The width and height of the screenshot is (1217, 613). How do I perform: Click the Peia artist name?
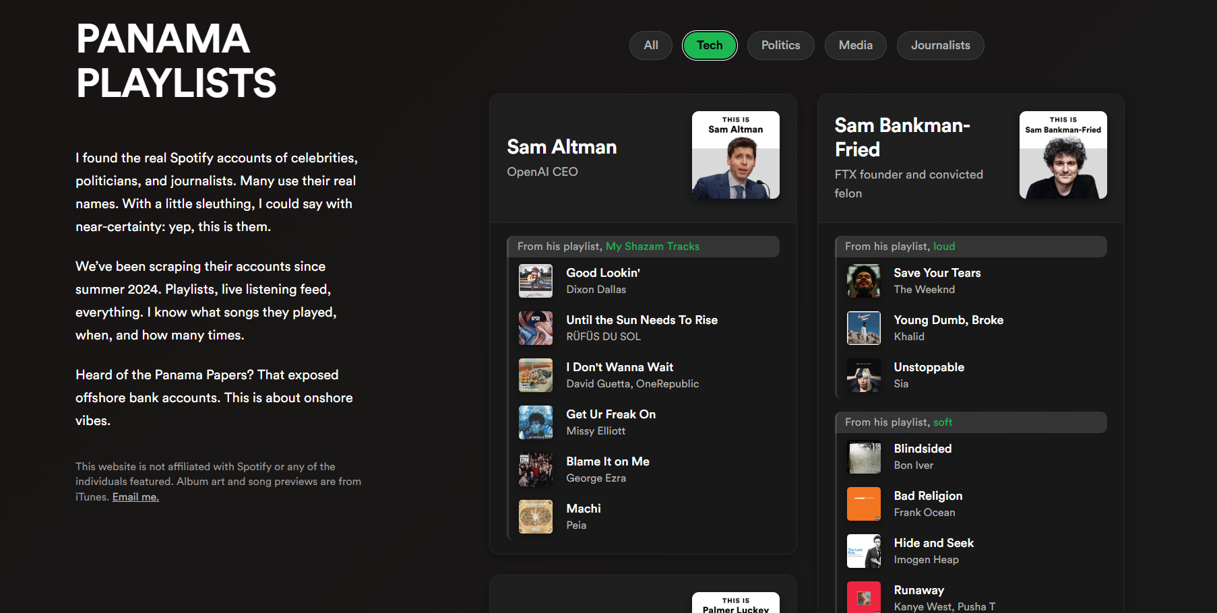[576, 525]
